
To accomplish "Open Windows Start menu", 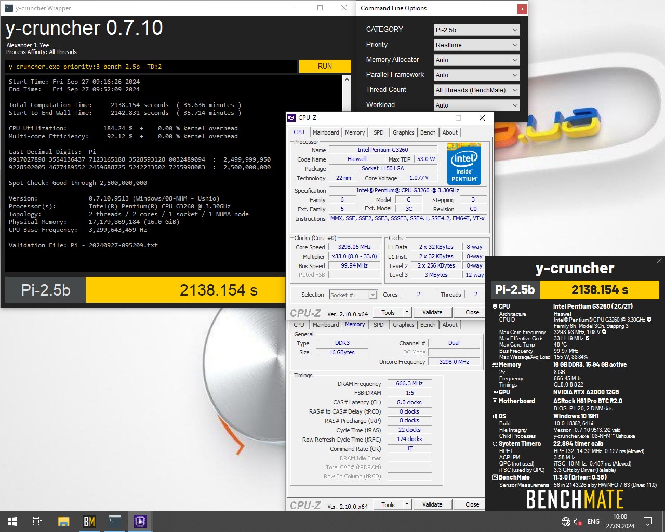I will (x=12, y=522).
